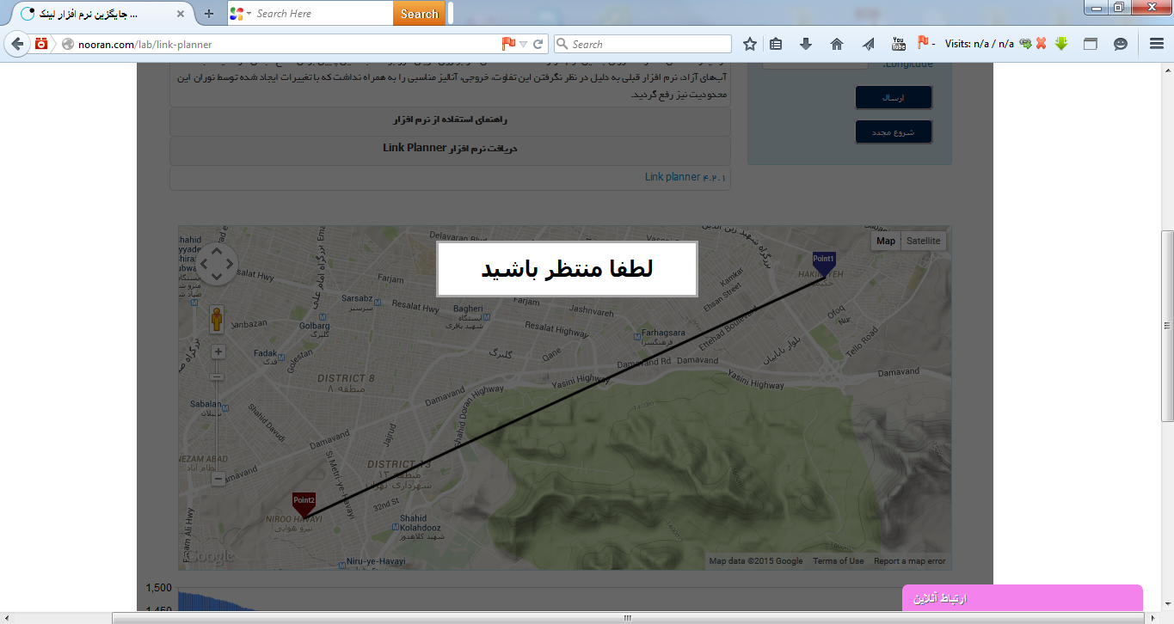Zoom in on the map with plus
Image resolution: width=1174 pixels, height=624 pixels.
[218, 352]
